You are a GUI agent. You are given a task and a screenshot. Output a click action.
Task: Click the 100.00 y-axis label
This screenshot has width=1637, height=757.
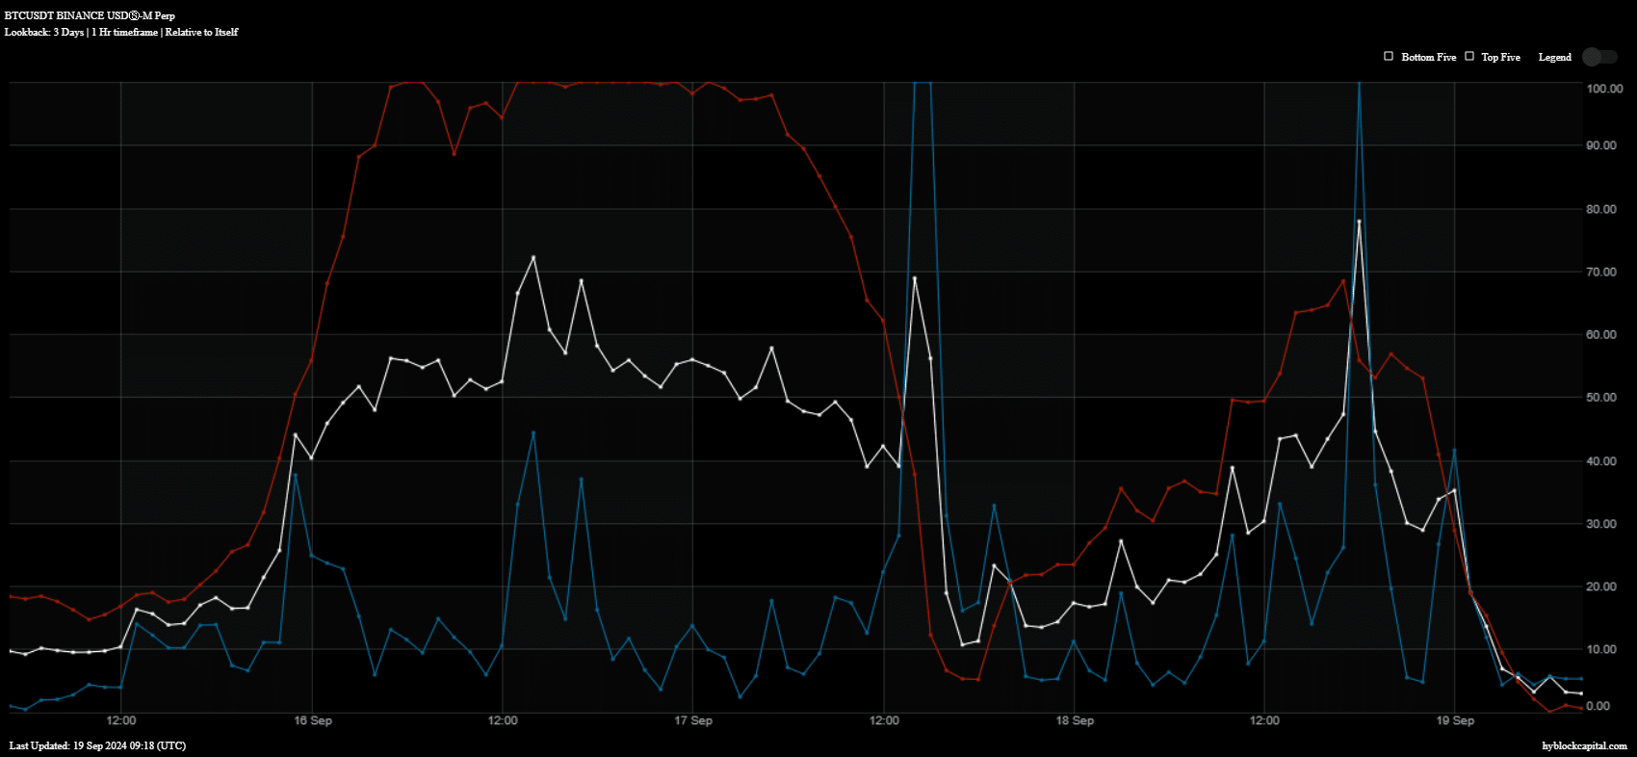point(1604,89)
